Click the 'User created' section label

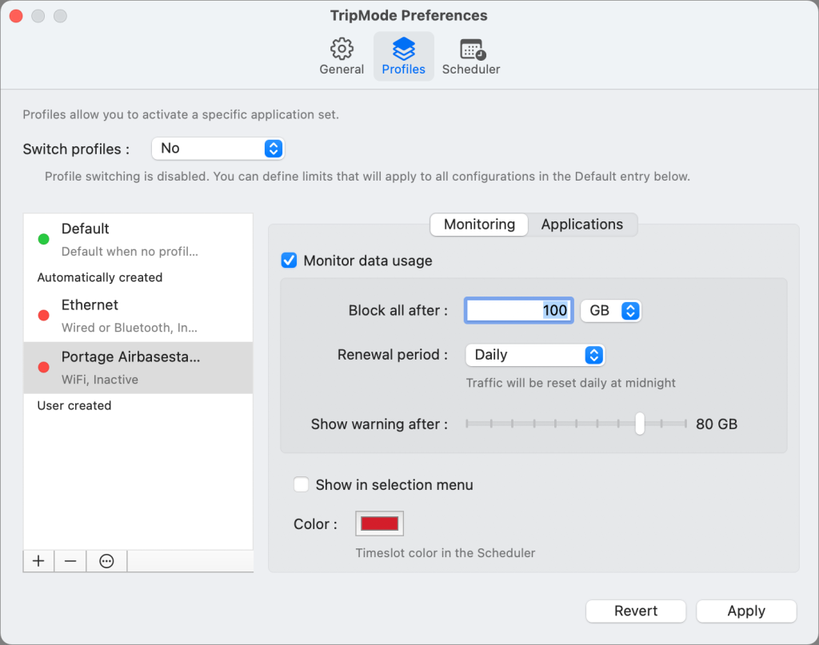[x=74, y=405]
